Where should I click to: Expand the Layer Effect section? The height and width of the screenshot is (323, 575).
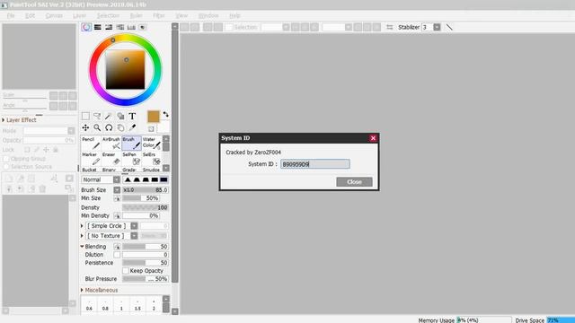click(x=4, y=119)
